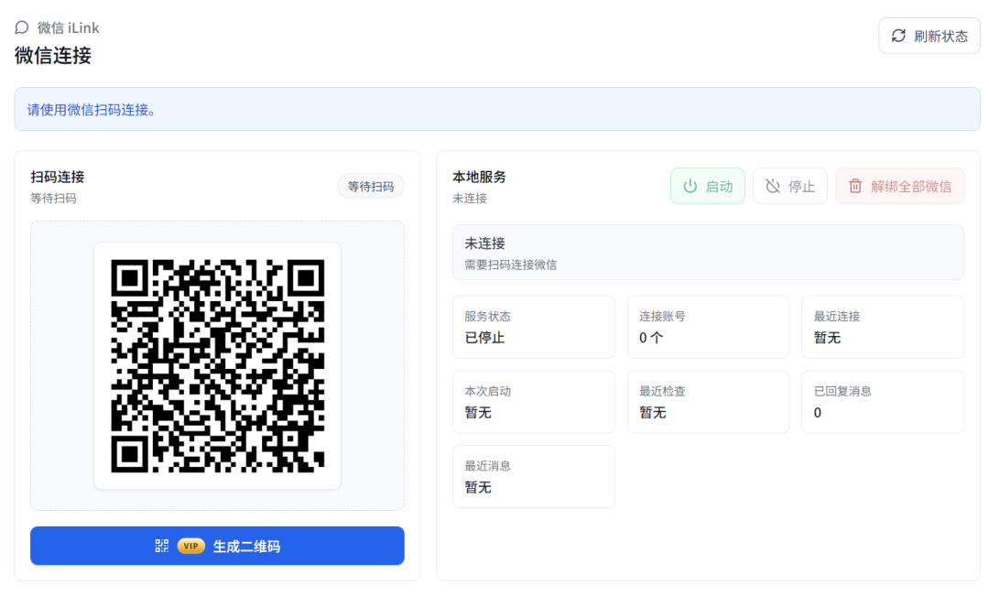Click the QR icon in 生成二维码 button
The height and width of the screenshot is (596, 989).
(x=162, y=547)
